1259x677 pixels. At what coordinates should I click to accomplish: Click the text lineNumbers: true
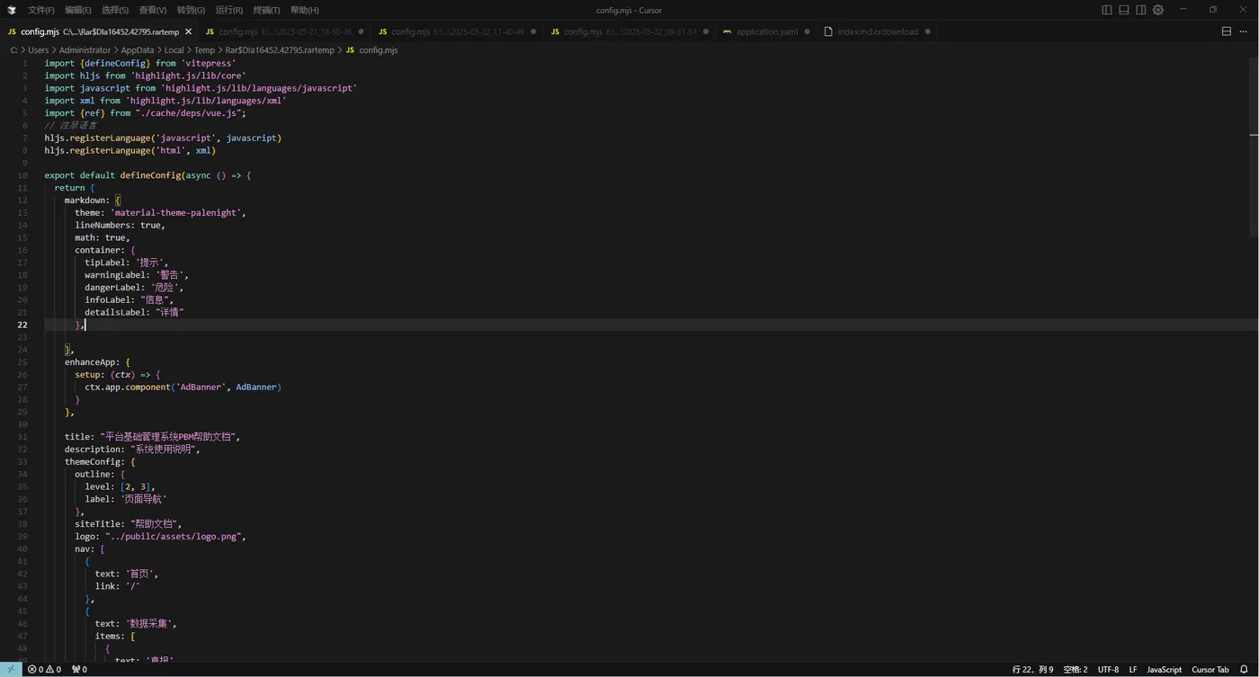click(118, 226)
